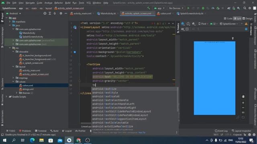Open the app run configuration dropdown
257x144 pixels.
tap(159, 8)
